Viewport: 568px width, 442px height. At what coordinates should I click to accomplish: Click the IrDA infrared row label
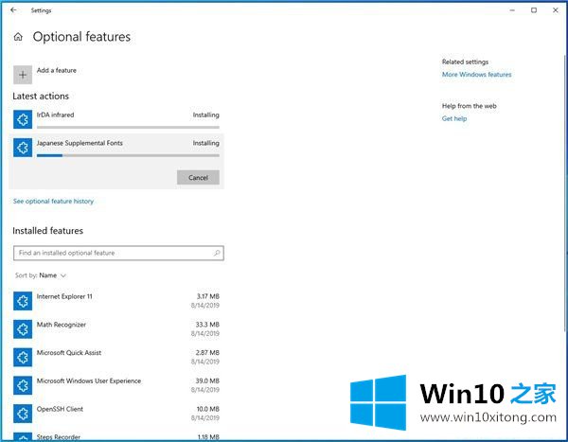point(56,115)
